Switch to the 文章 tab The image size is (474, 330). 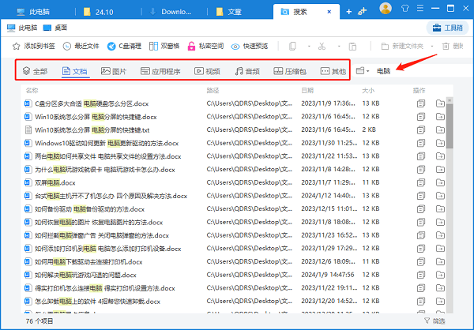tap(229, 12)
